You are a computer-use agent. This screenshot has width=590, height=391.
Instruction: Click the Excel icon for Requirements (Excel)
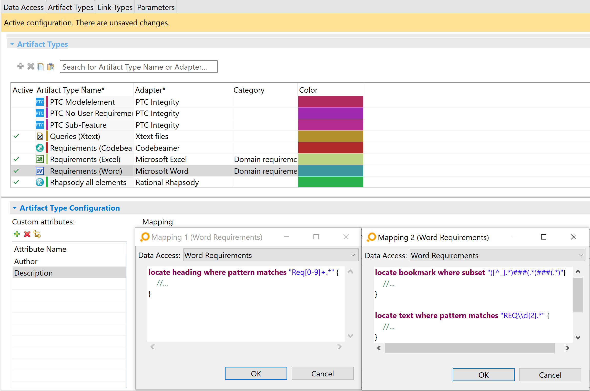pos(40,159)
